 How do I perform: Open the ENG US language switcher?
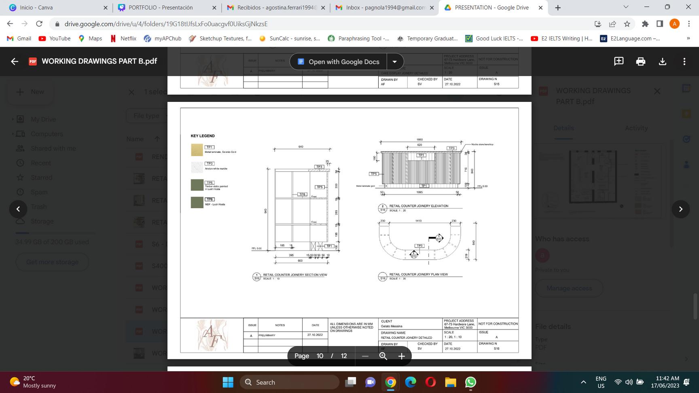(601, 382)
